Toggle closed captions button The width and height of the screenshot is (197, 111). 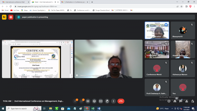tap(88, 101)
